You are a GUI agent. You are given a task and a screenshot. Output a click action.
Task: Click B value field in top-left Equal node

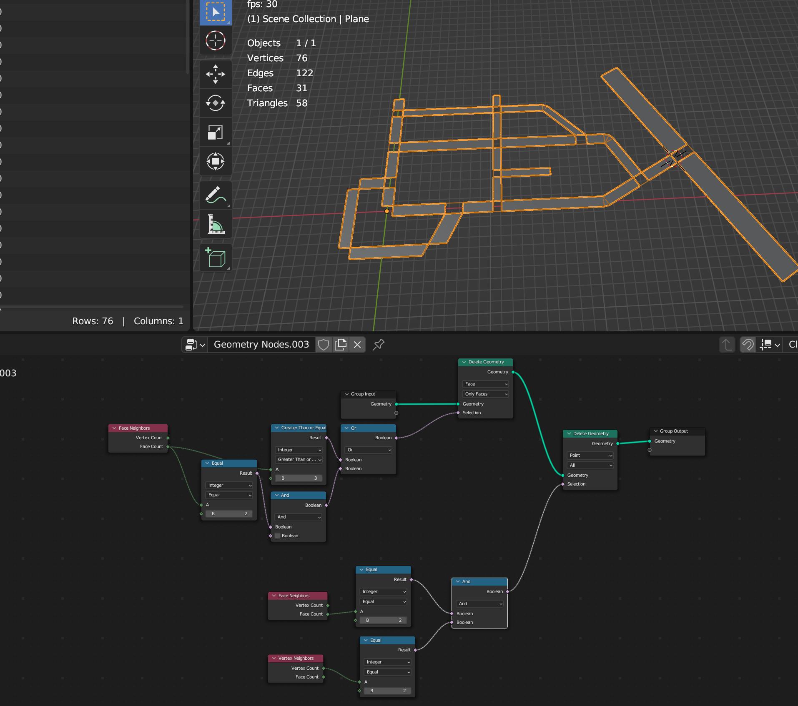[x=229, y=513]
